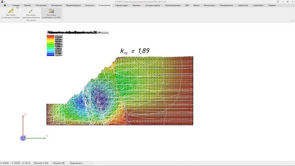Click the blue X-axis sphere on the gizmo
Image resolution: width=295 pixels, height=166 pixels.
[23, 138]
